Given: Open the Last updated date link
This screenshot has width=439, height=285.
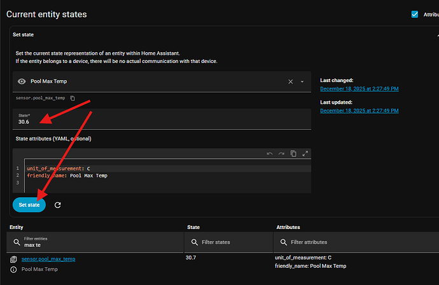Looking at the screenshot, I should click(359, 111).
